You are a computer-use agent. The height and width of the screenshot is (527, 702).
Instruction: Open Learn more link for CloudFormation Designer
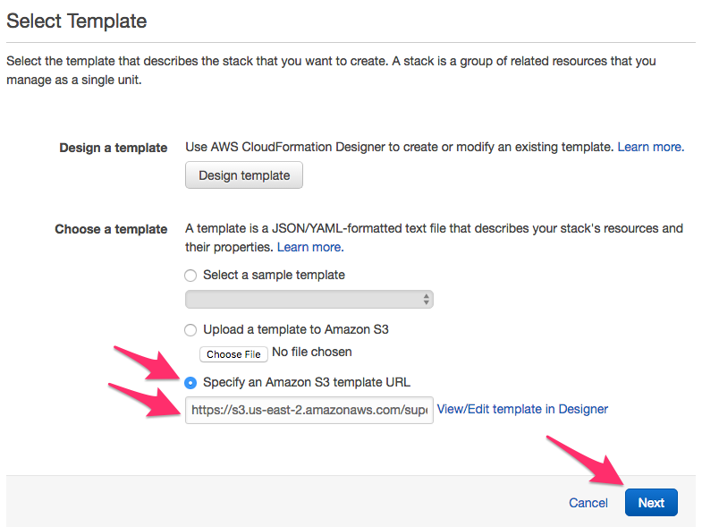(x=650, y=147)
